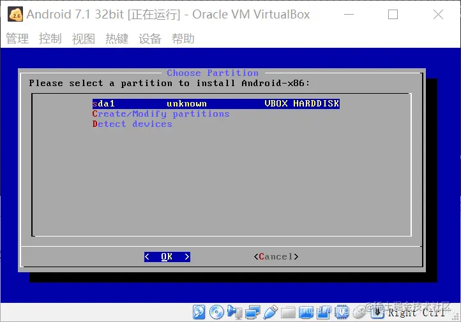The image size is (461, 322).
Task: Click the recording status icon
Action: [x=324, y=312]
